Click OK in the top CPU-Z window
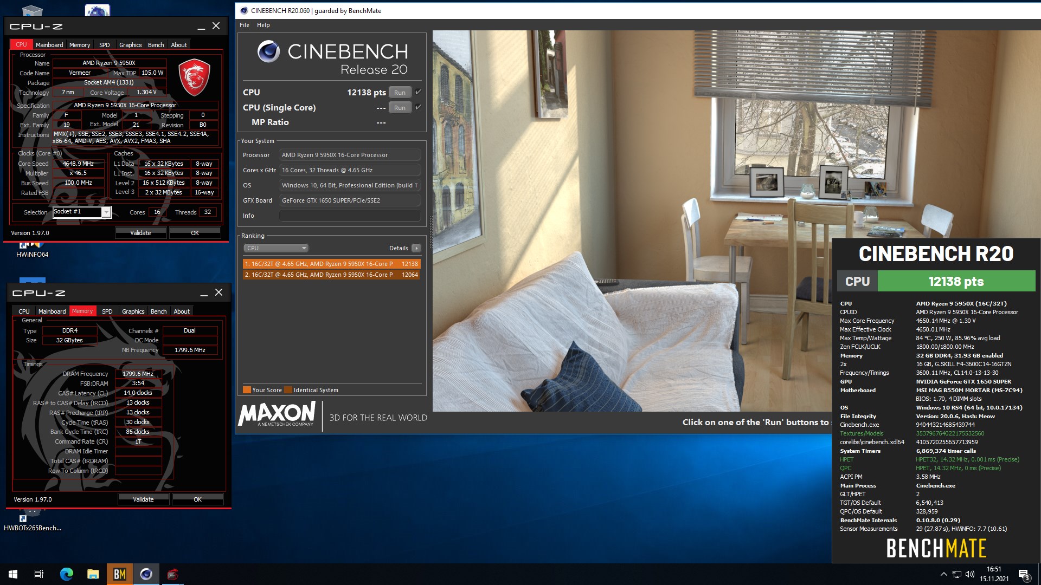The image size is (1041, 585). (195, 233)
